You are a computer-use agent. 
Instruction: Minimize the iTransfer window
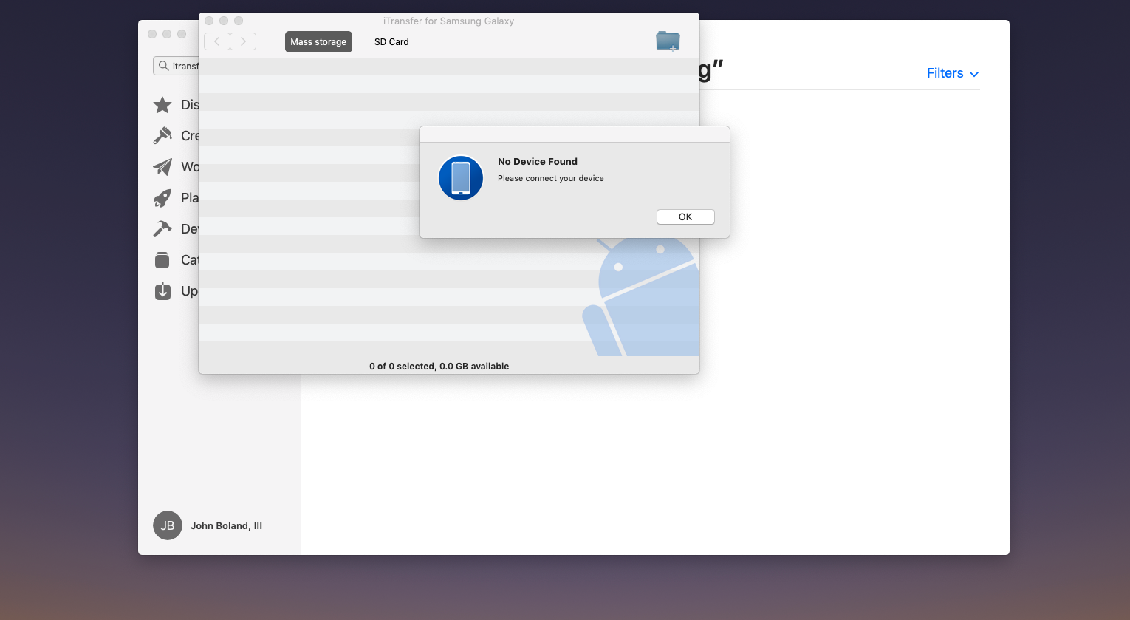click(224, 21)
